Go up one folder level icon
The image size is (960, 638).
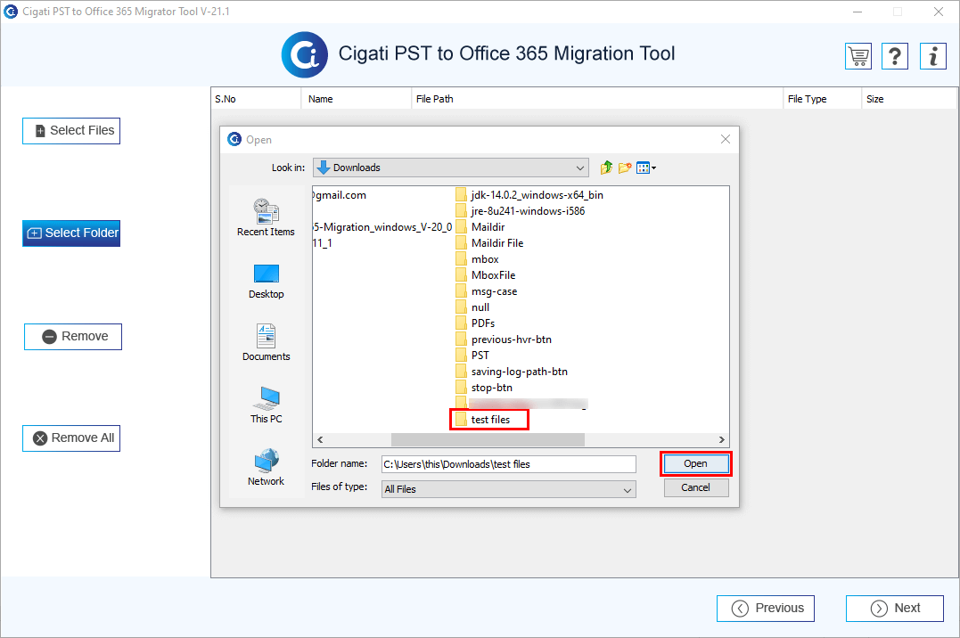pyautogui.click(x=606, y=168)
